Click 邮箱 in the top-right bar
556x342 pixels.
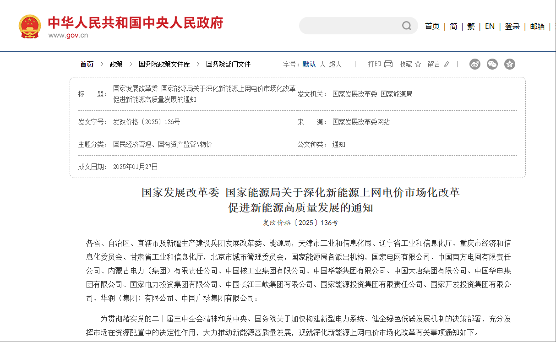click(x=537, y=26)
